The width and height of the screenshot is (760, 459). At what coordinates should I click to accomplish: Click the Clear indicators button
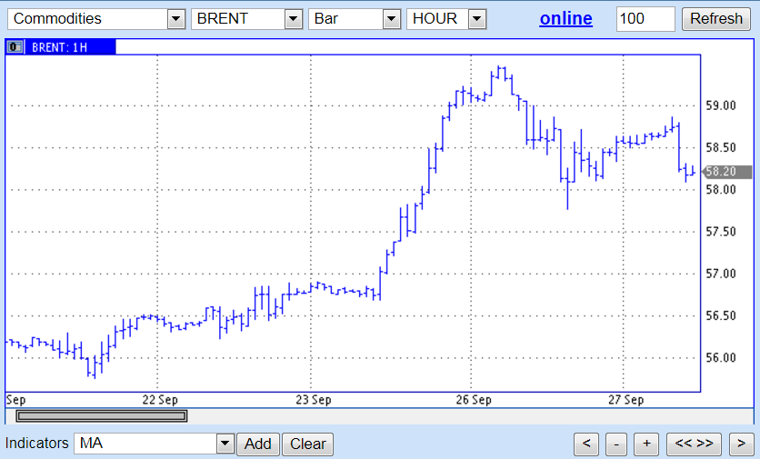(308, 444)
